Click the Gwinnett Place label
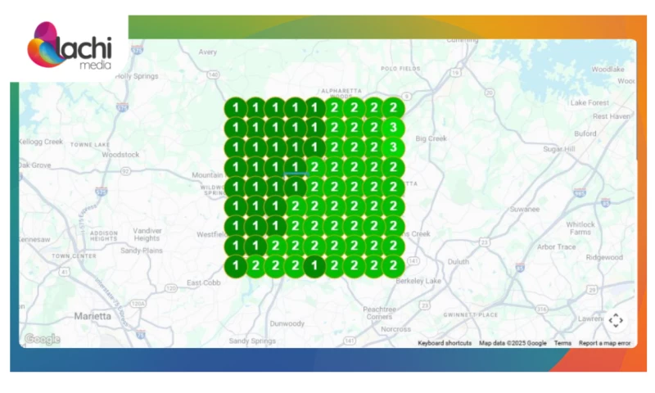The image size is (655, 393). pos(470,315)
